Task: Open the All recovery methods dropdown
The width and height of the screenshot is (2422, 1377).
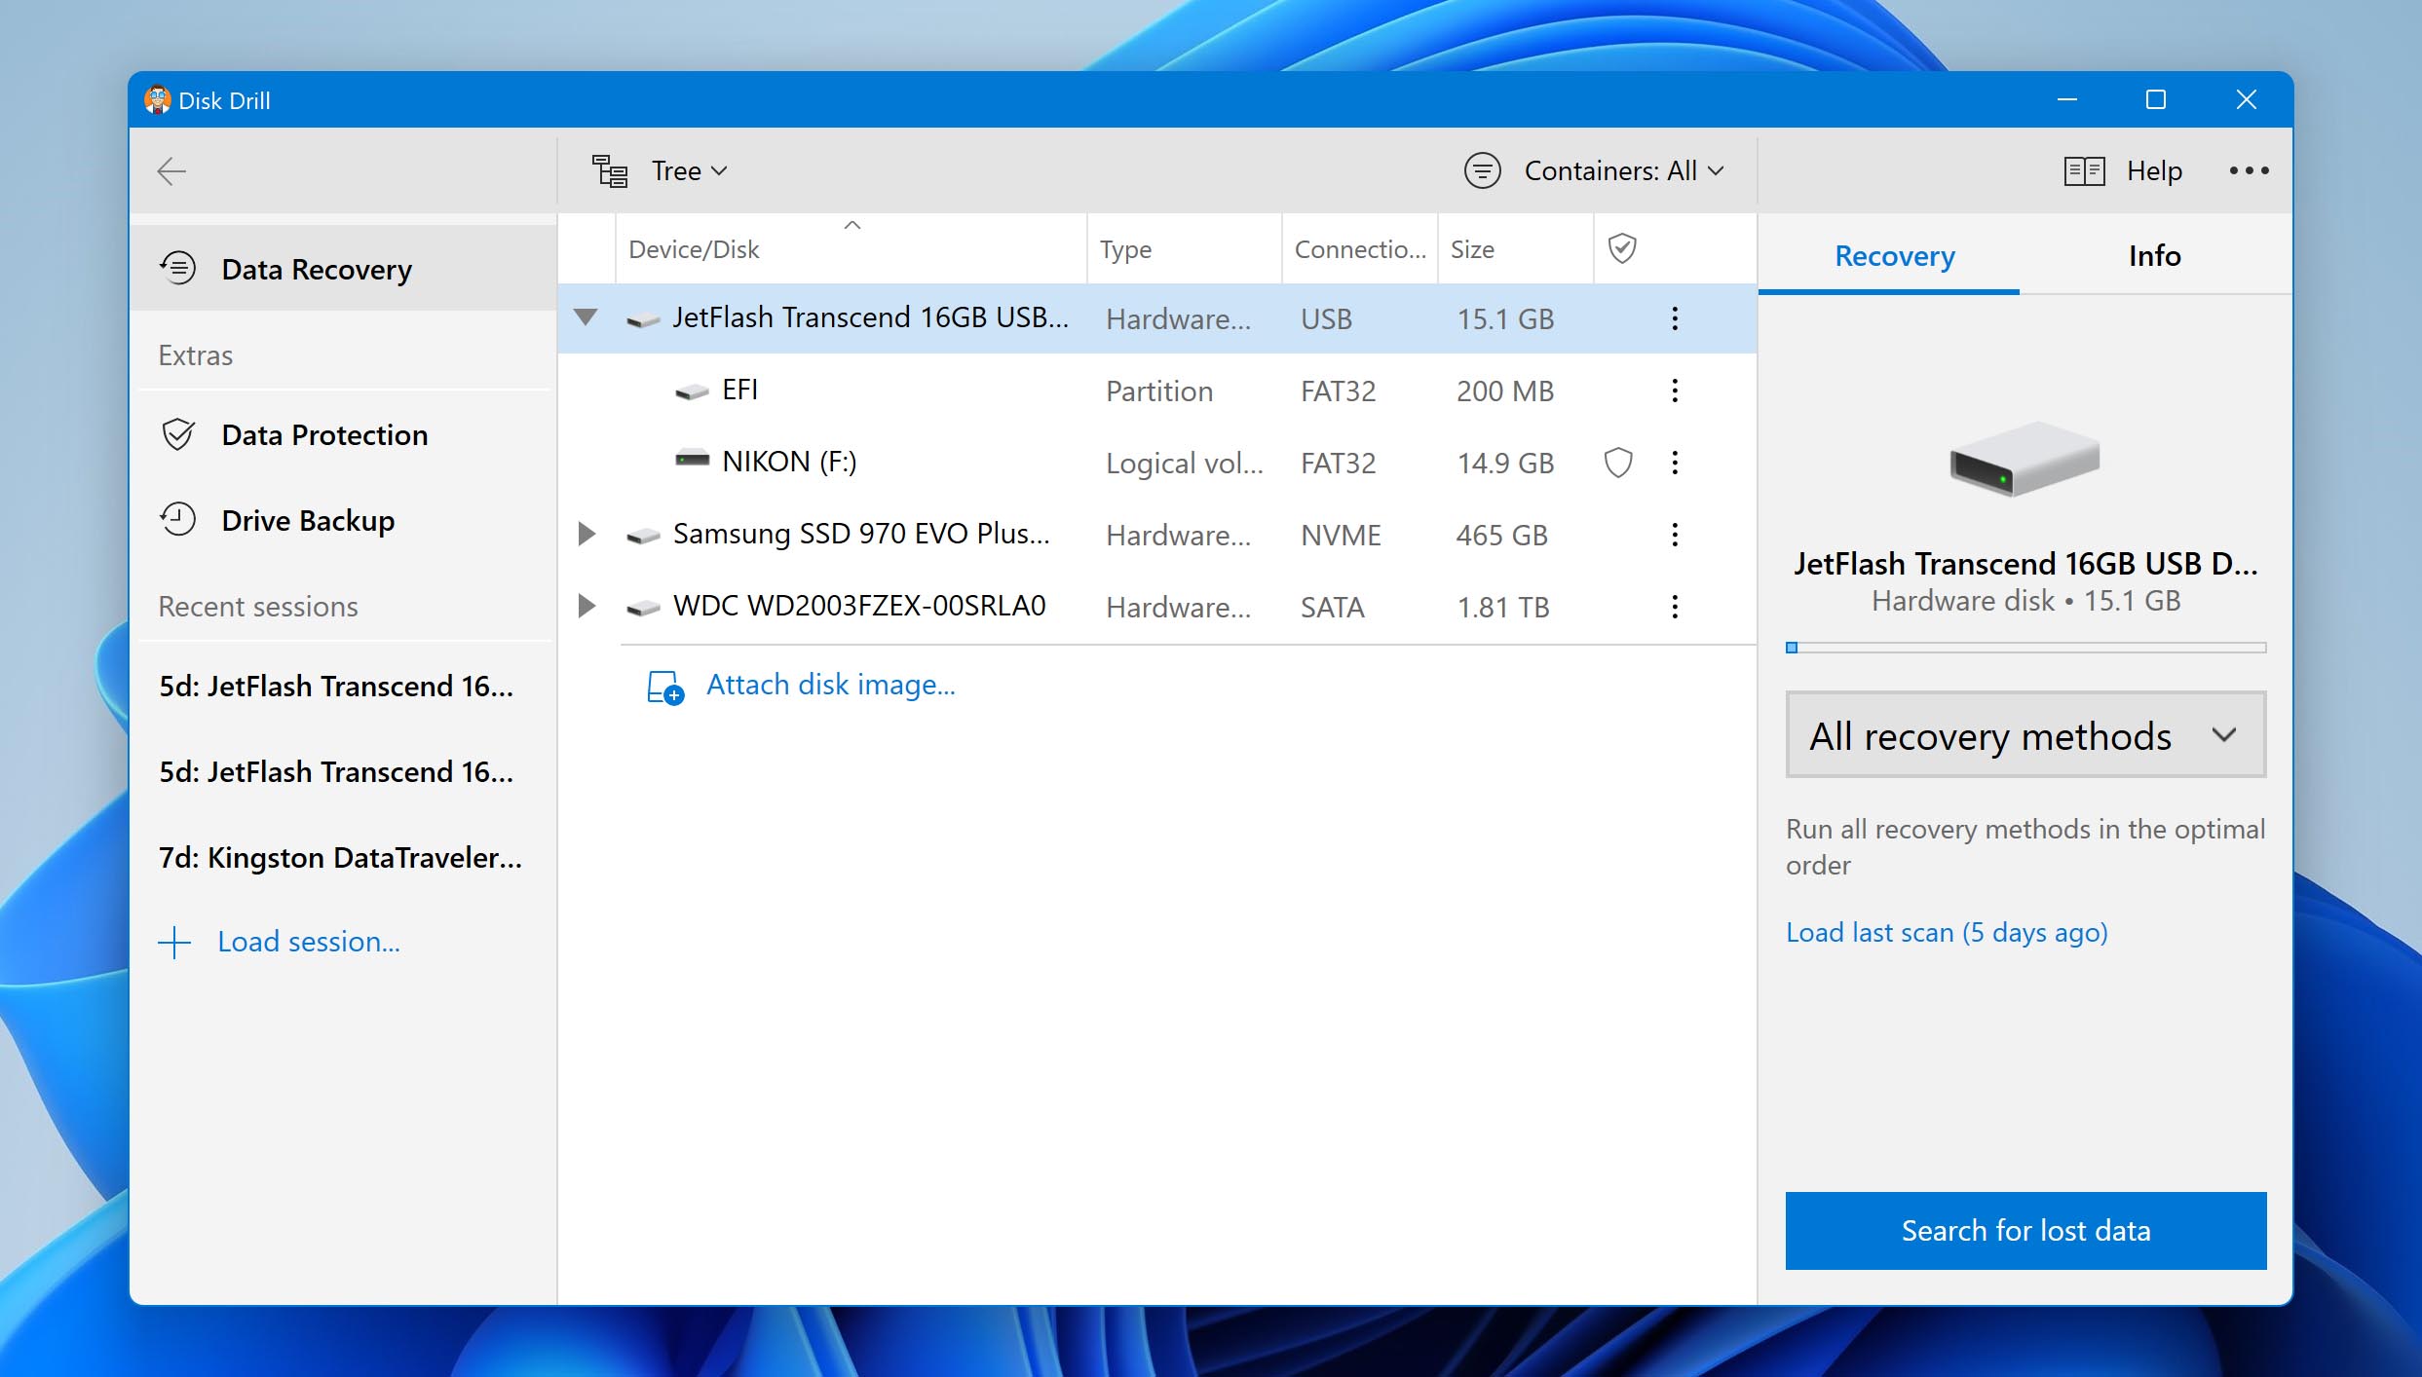Action: coord(2025,733)
